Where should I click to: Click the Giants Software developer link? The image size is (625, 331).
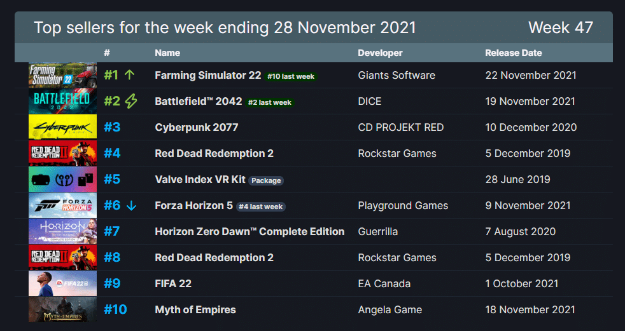click(397, 75)
